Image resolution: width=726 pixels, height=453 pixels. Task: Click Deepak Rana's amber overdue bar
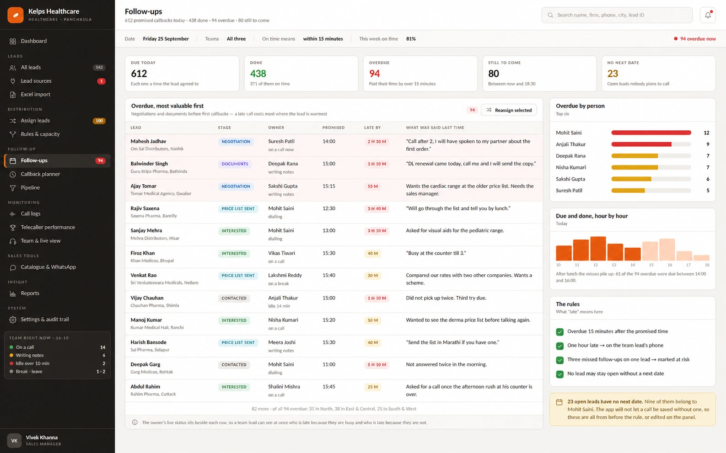coord(635,156)
